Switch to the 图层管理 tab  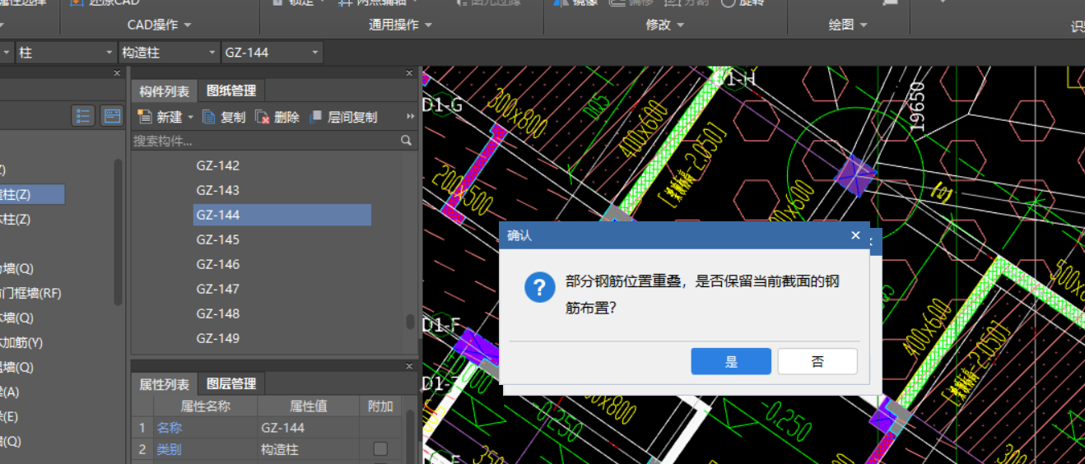click(x=231, y=383)
